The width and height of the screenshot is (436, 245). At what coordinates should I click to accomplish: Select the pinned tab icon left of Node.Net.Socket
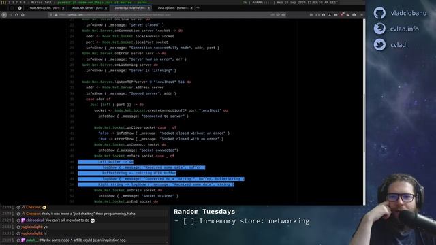[20, 8]
